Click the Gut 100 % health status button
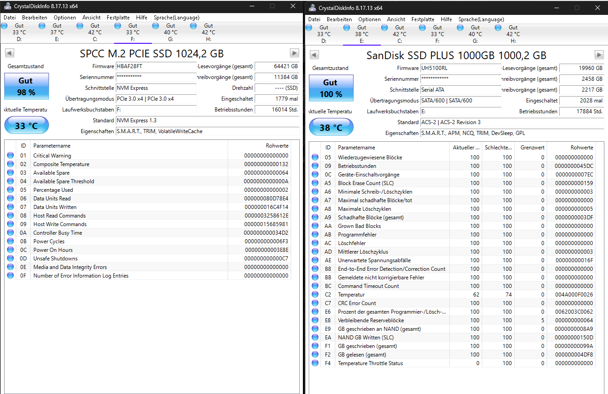This screenshot has width=608, height=394. [331, 88]
